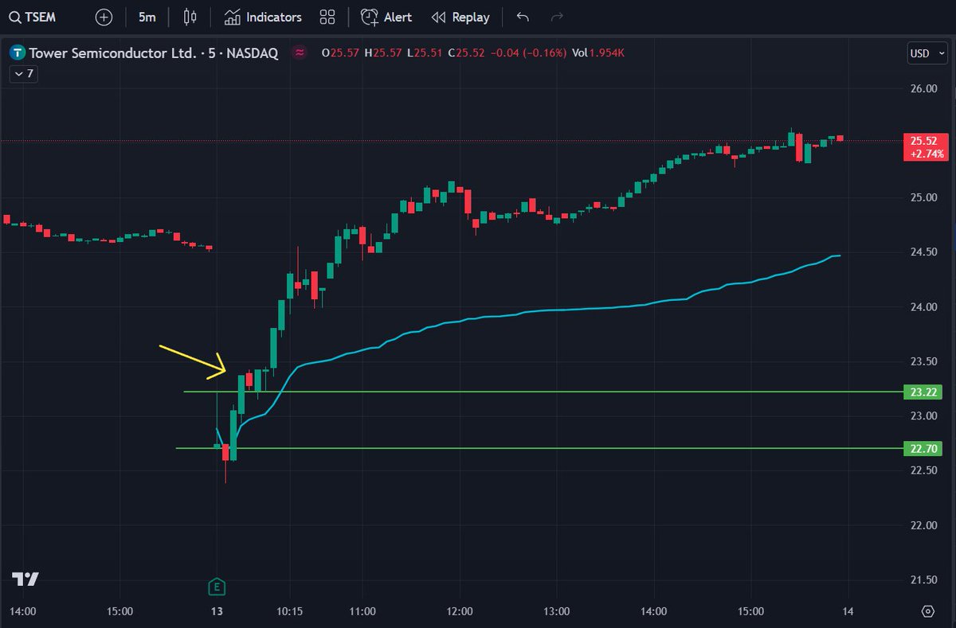Open the USD currency dropdown

click(928, 53)
